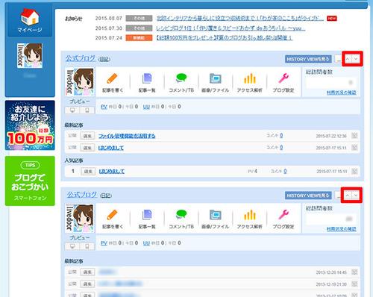Open 画像/ファイル icon in second blog panel
The height and width of the screenshot is (297, 373).
coord(216,215)
